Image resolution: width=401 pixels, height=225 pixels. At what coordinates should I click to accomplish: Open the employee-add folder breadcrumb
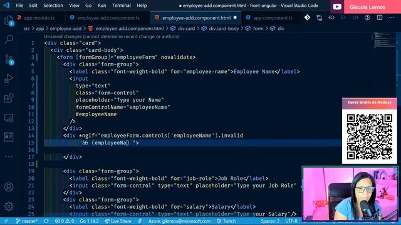[x=65, y=29]
